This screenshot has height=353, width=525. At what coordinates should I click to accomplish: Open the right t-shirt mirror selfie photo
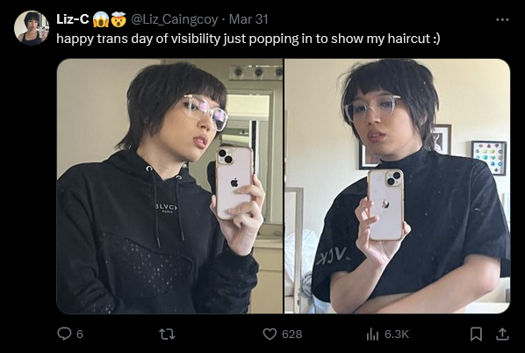398,186
